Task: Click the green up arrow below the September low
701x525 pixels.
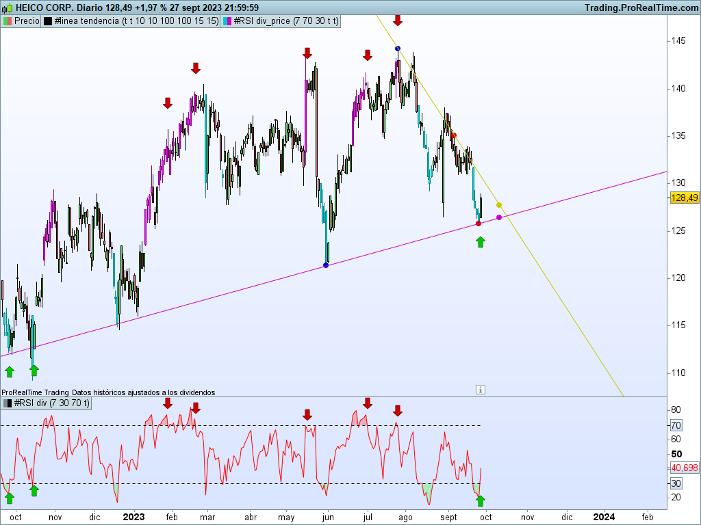Action: coord(480,242)
